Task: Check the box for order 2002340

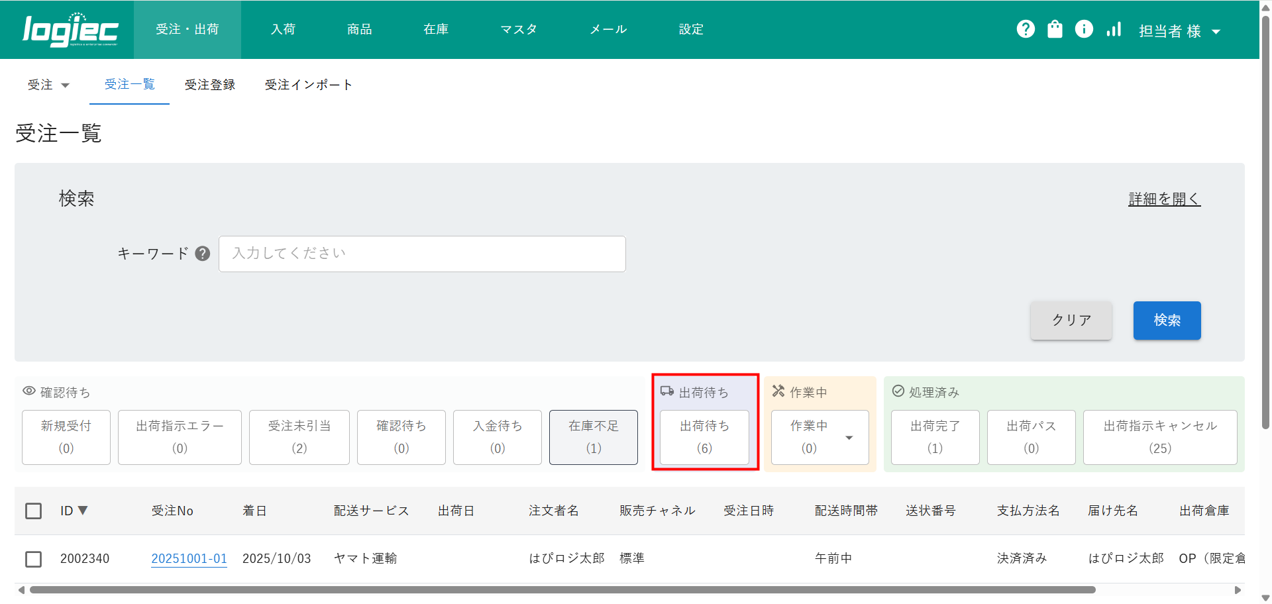Action: [x=33, y=559]
